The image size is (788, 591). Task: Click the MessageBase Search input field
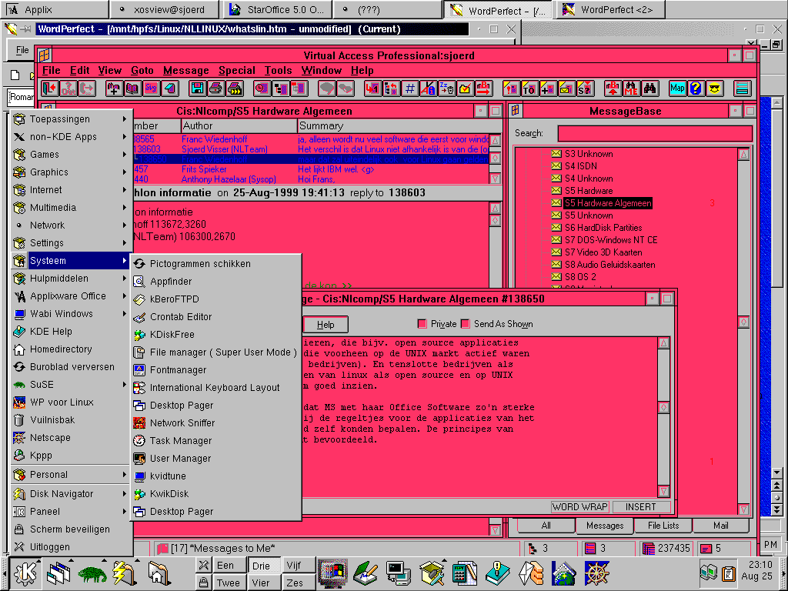[x=655, y=133]
